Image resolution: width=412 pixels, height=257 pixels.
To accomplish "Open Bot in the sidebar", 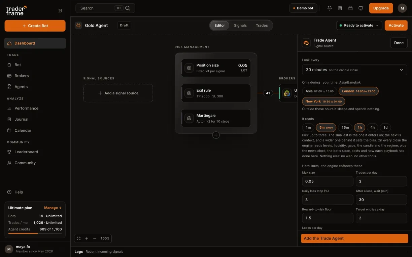I will (x=35, y=65).
